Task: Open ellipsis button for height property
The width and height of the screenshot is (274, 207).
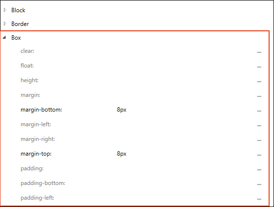Action: [259, 81]
